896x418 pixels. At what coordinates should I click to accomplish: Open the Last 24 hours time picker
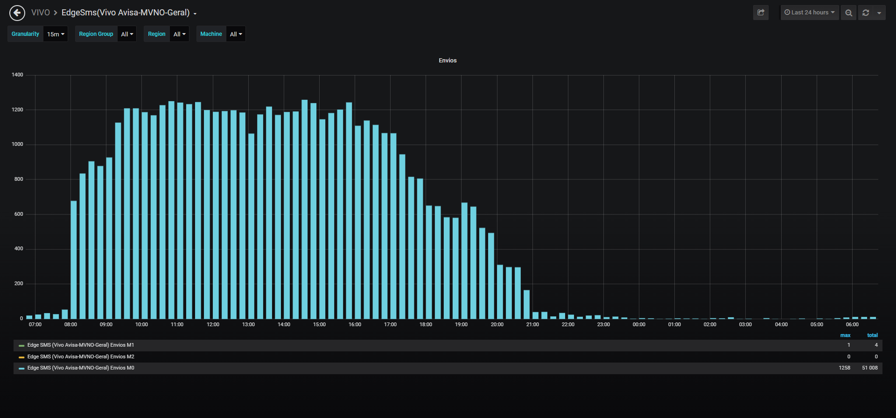[x=810, y=13]
